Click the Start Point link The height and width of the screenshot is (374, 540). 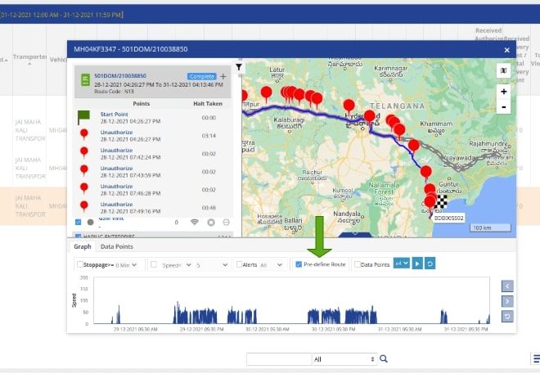click(x=115, y=114)
